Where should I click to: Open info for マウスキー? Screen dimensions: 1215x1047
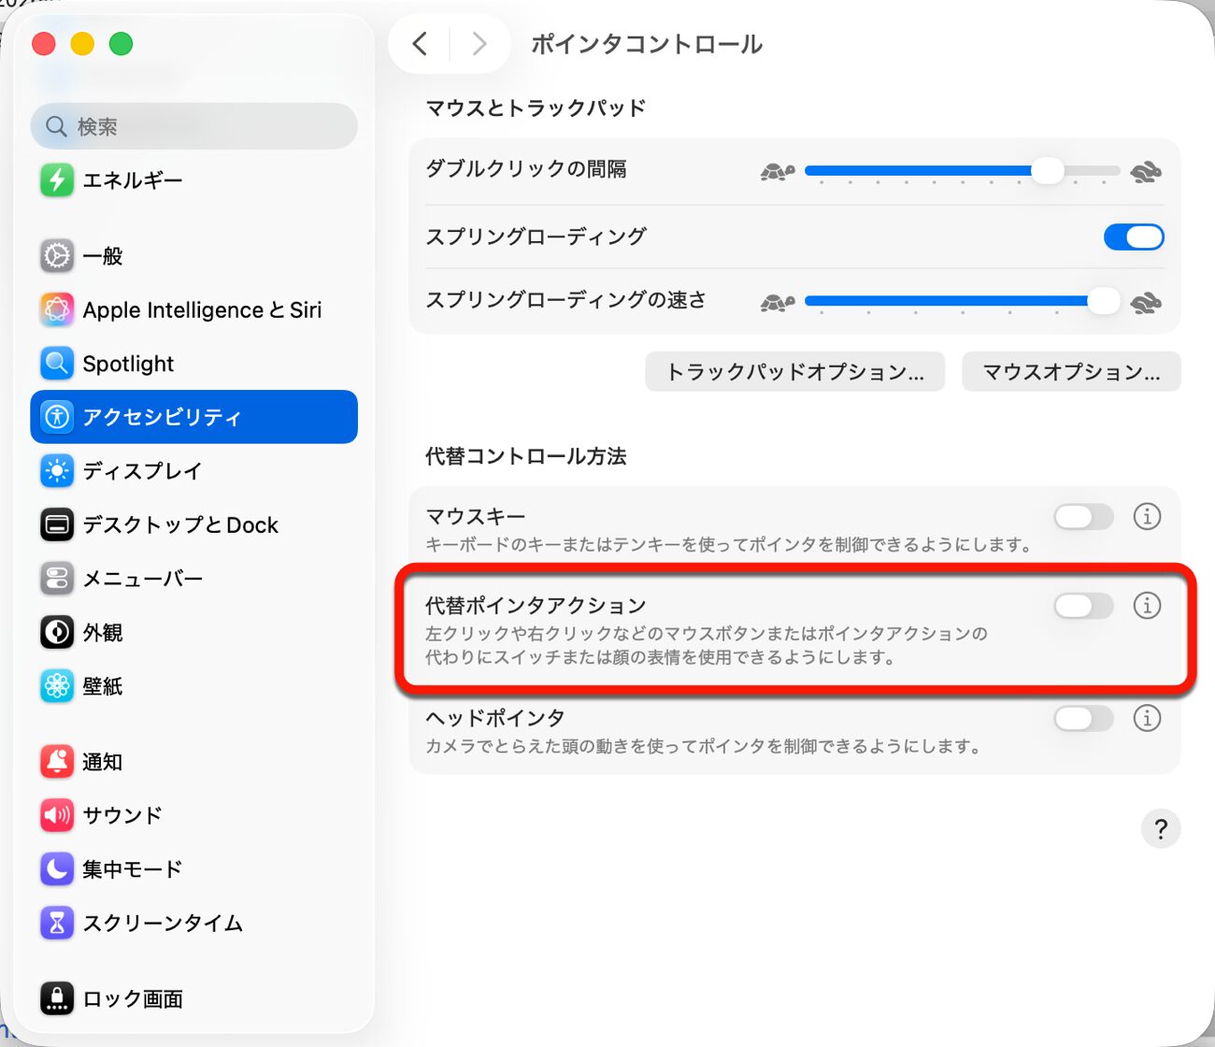pos(1147,516)
